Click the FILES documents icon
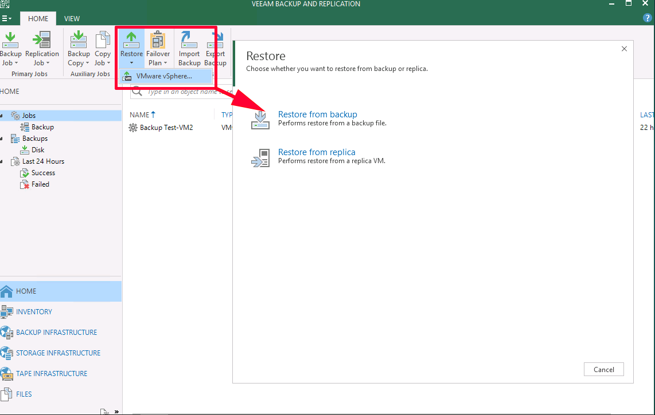 7,394
